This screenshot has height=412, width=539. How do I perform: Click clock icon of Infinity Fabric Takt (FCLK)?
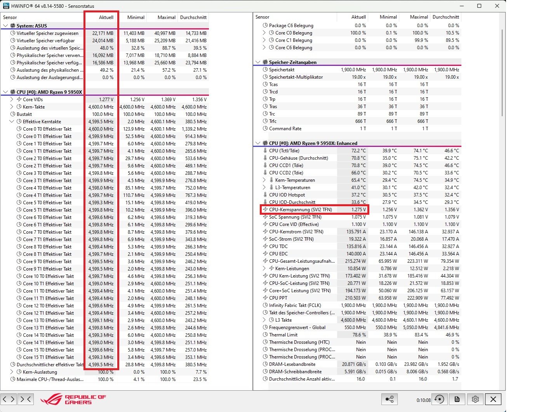coord(265,305)
